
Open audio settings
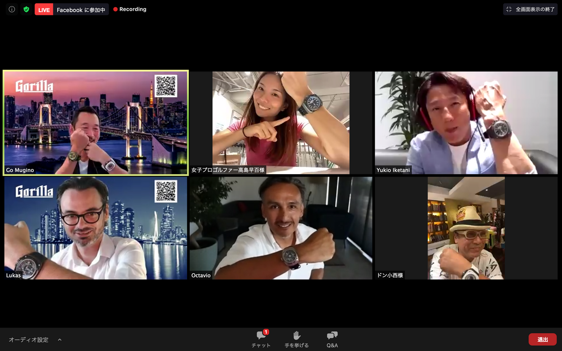pos(29,340)
